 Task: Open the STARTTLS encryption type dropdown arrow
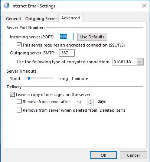(140, 62)
